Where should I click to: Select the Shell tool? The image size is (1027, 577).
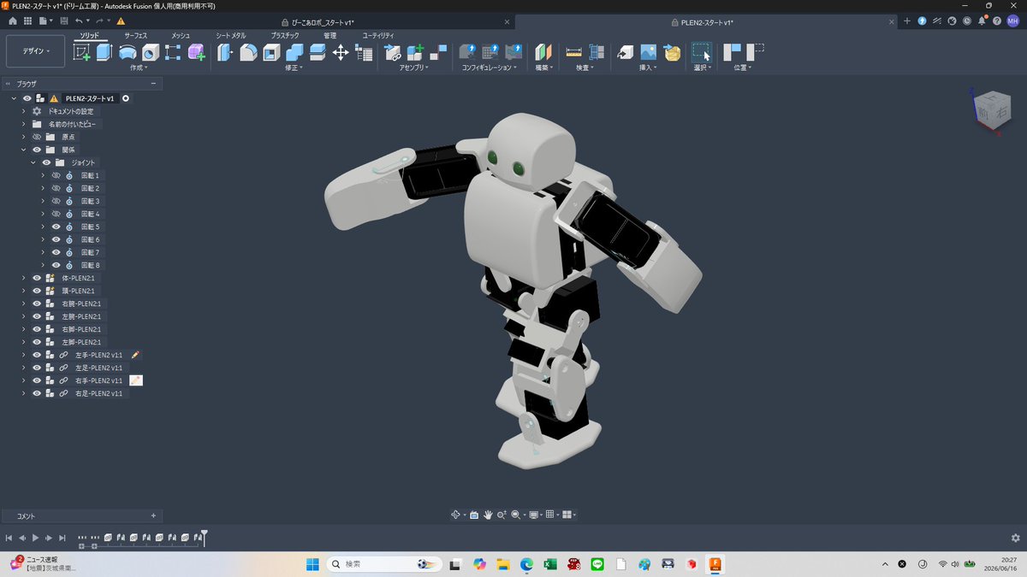point(271,52)
